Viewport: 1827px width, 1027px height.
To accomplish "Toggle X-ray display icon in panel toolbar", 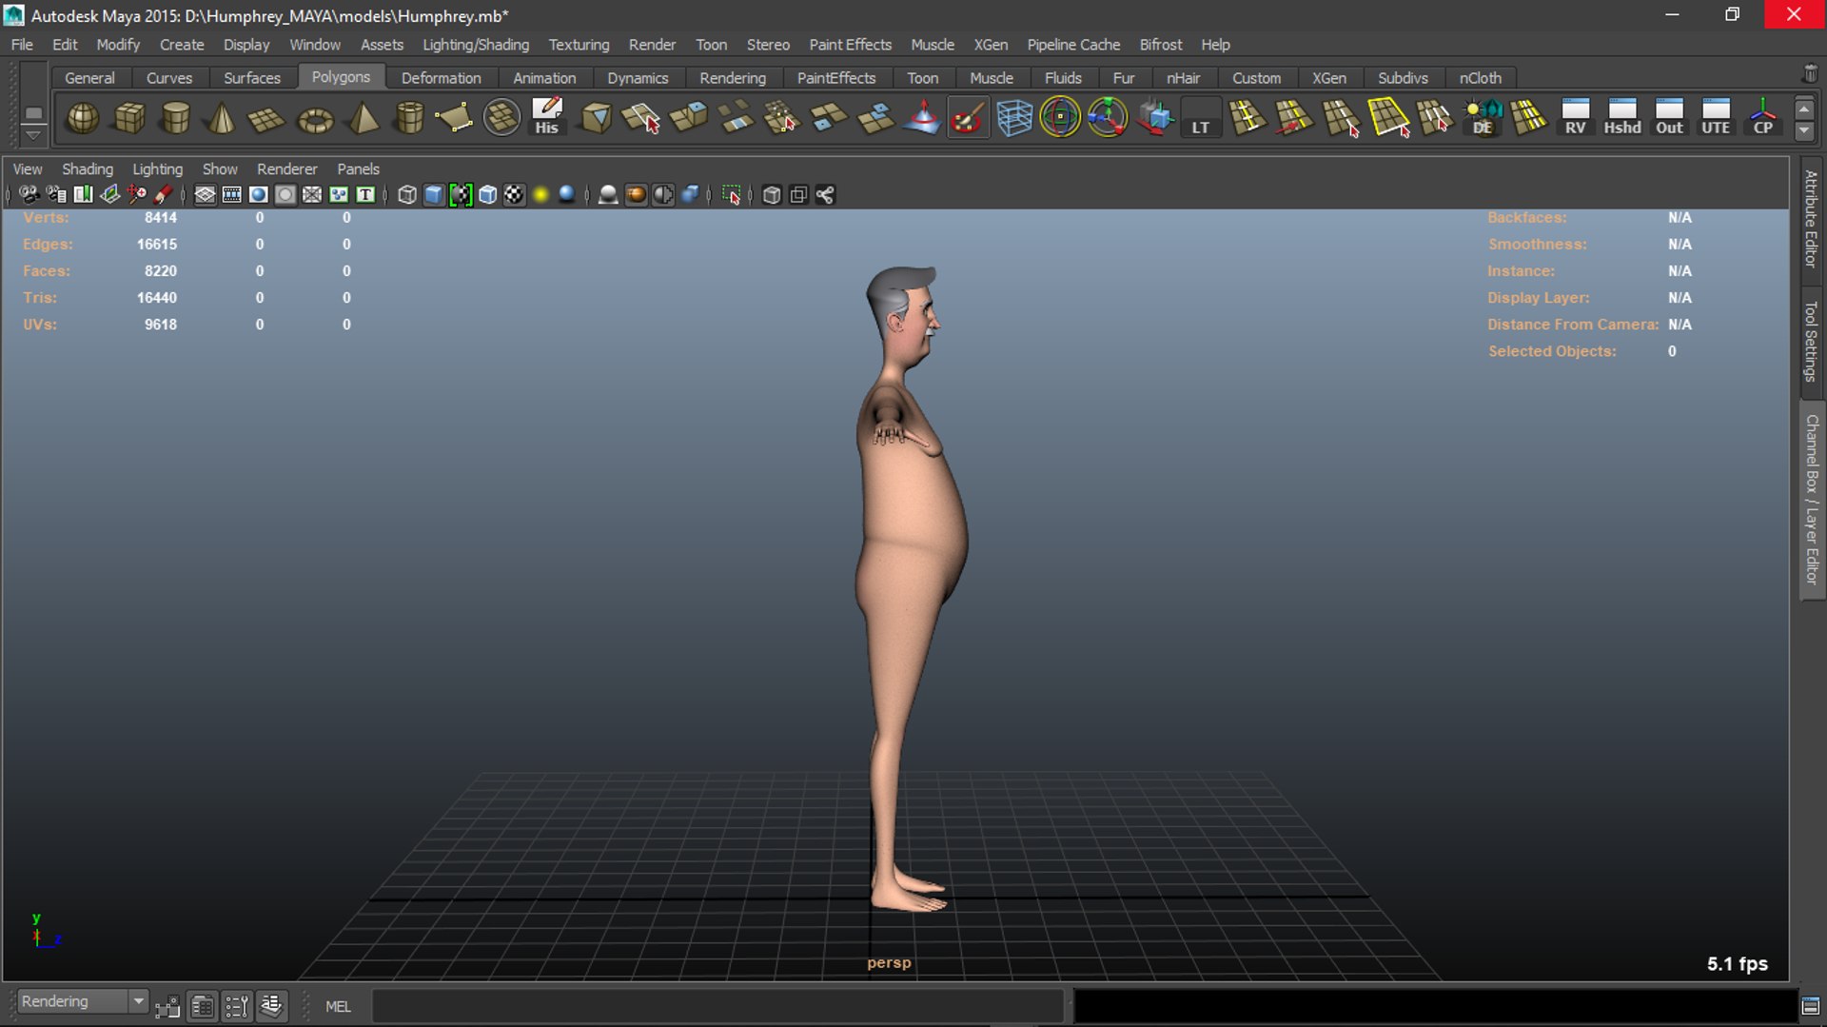I will click(x=772, y=195).
